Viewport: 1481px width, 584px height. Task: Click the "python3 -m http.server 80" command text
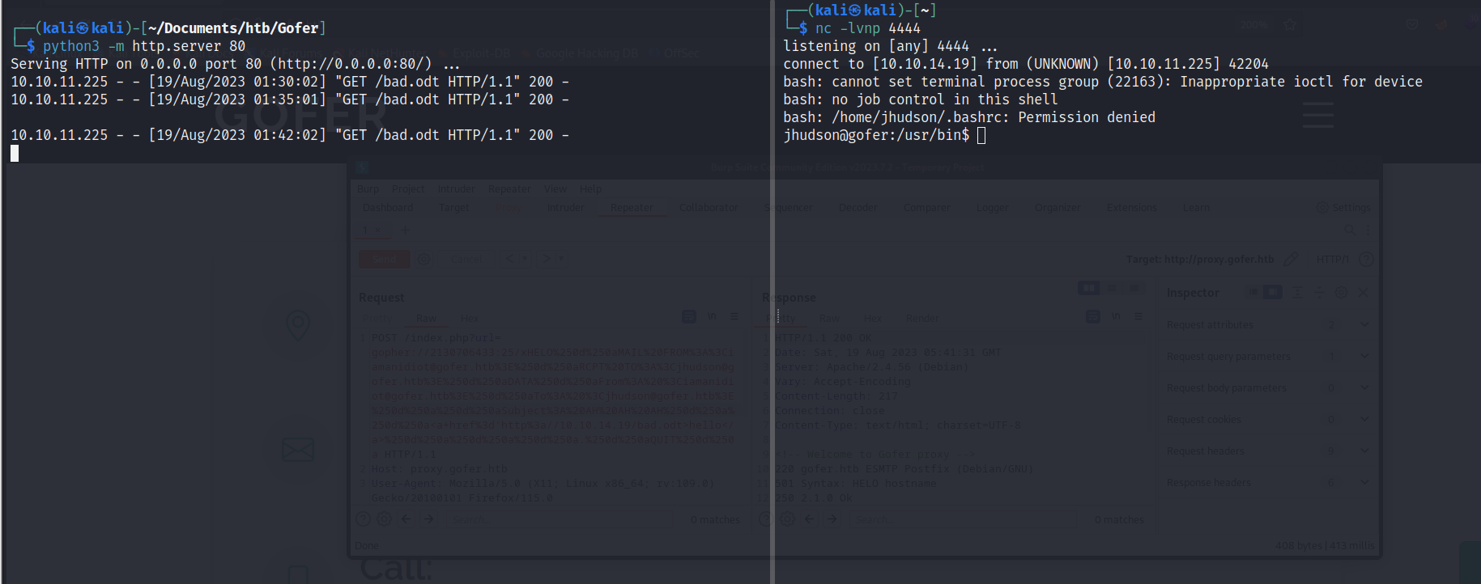(x=144, y=46)
